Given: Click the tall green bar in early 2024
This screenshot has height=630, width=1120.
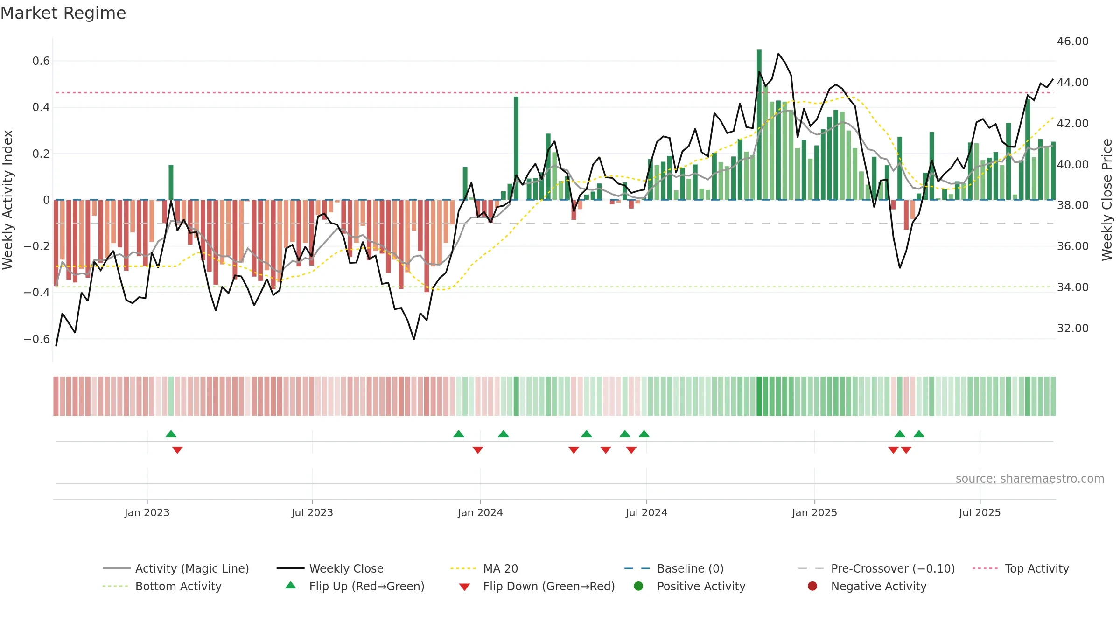Looking at the screenshot, I should (x=516, y=148).
